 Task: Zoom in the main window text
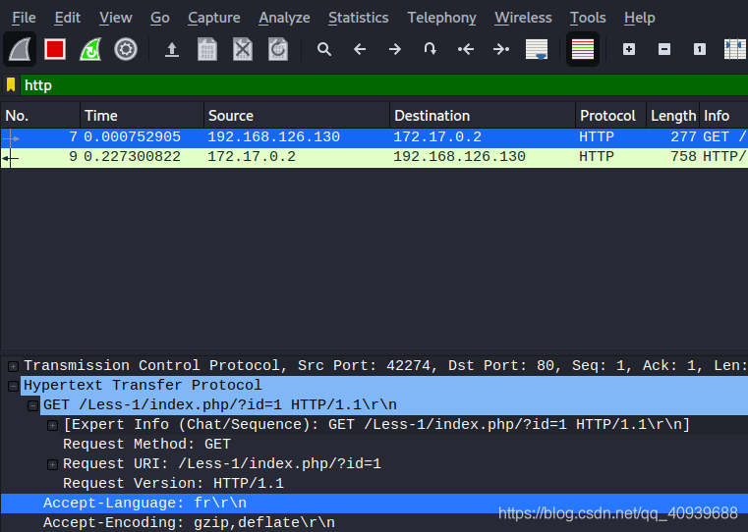pyautogui.click(x=629, y=49)
